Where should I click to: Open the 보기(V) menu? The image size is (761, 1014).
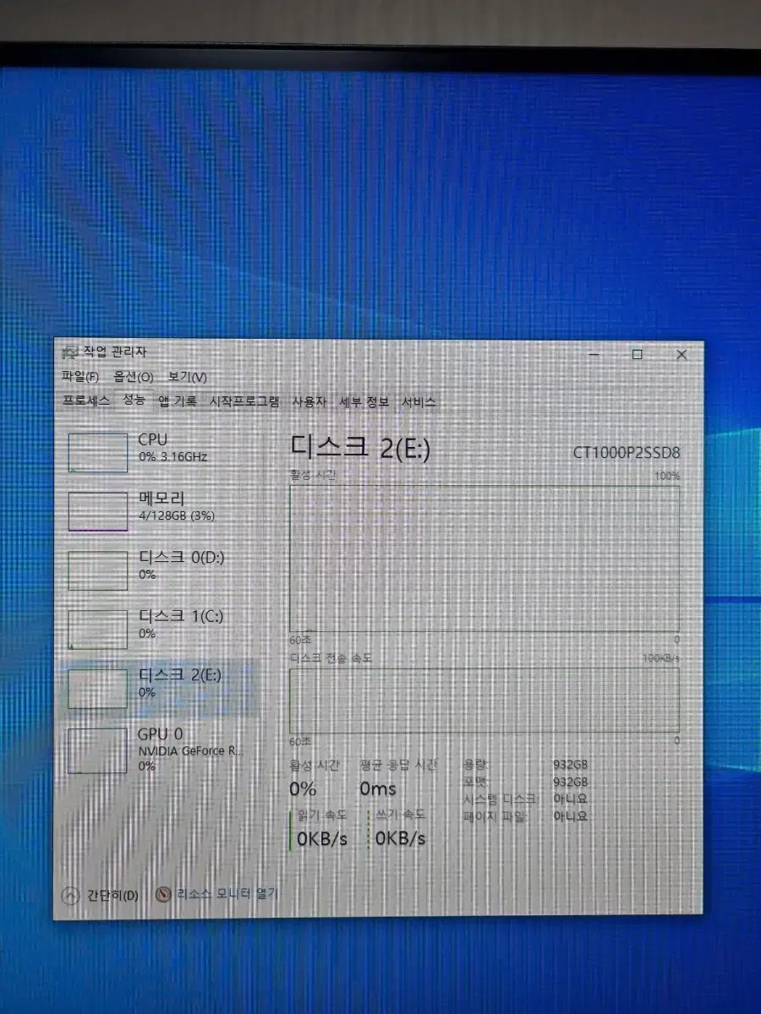coord(187,377)
